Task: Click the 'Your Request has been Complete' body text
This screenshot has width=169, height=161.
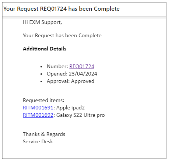Action: (62, 35)
